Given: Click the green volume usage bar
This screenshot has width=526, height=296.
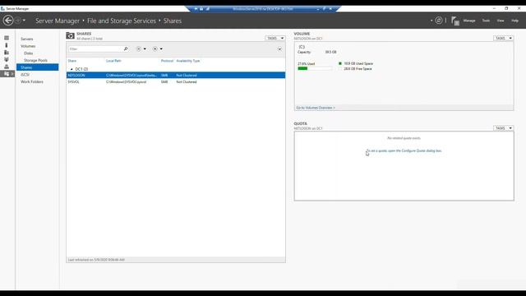Looking at the screenshot, I should tap(302, 68).
